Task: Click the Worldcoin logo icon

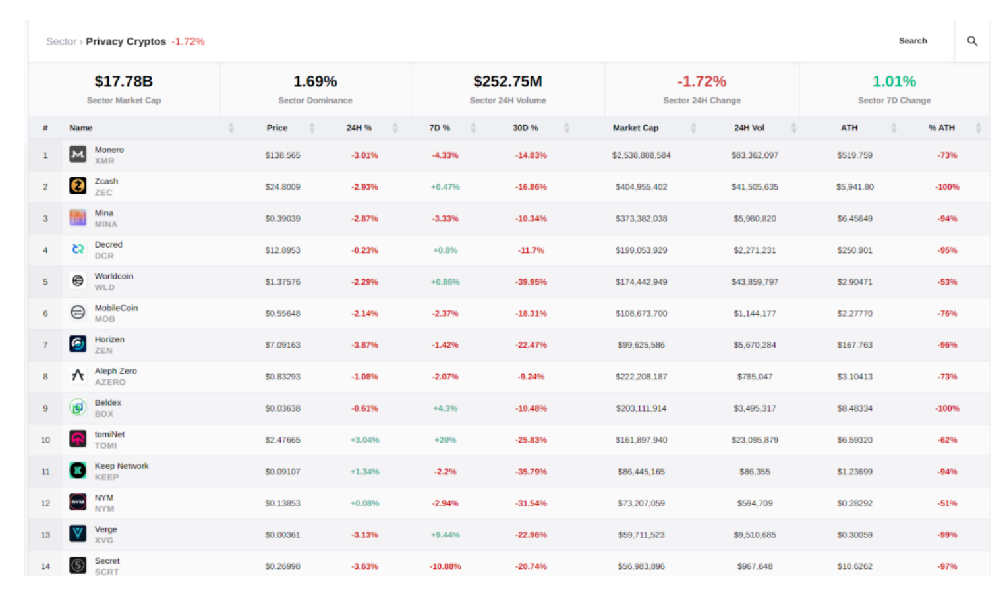Action: (78, 281)
